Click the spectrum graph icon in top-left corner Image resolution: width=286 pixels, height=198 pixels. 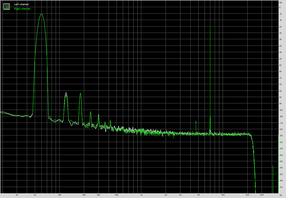click(6, 7)
